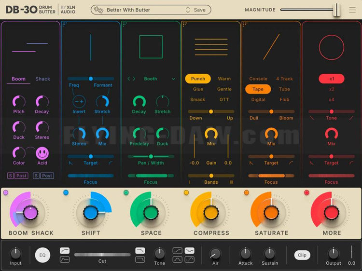The image size is (362, 271).
Task: Open the Better With Butter preset name
Action: point(128,10)
